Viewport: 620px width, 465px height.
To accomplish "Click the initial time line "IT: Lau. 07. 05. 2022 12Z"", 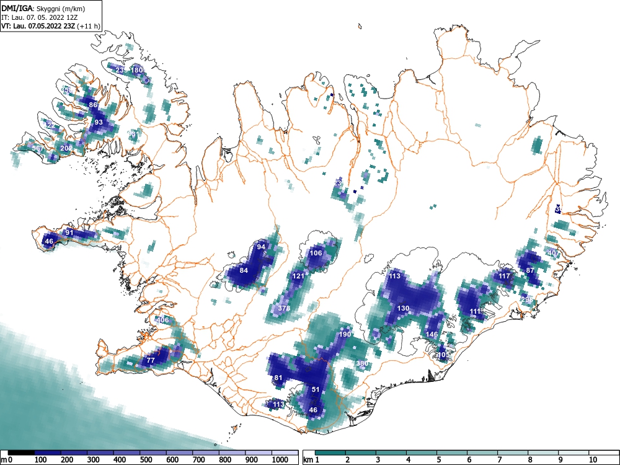I will 38,17.
